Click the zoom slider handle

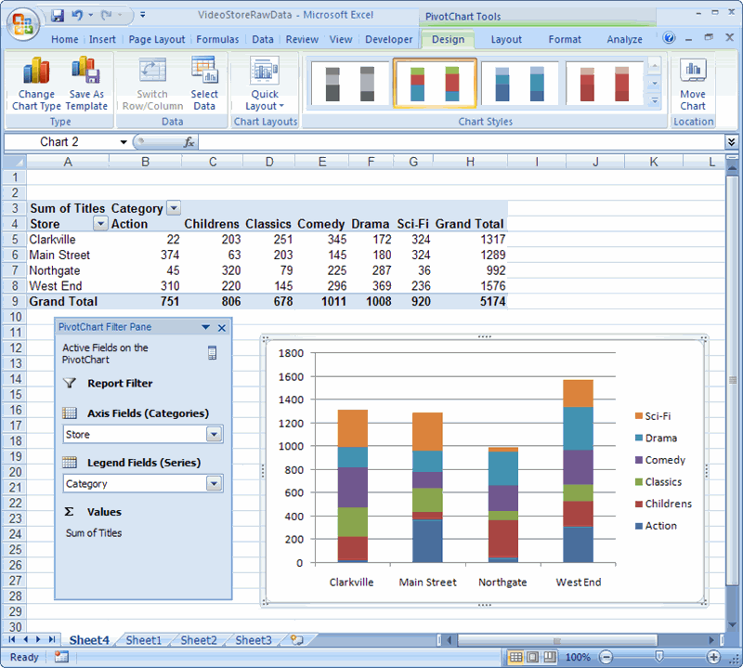point(659,657)
